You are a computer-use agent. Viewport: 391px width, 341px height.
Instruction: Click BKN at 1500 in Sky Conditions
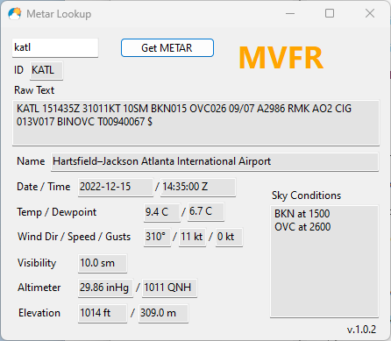(x=302, y=214)
